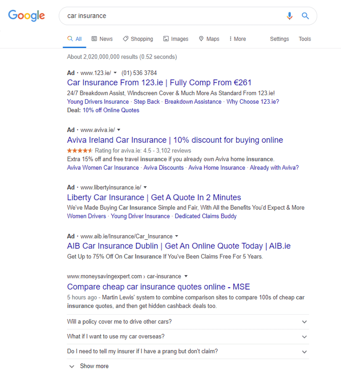Open dropdown arrow next to www.aviva.ie
The image size is (341, 386).
119,130
